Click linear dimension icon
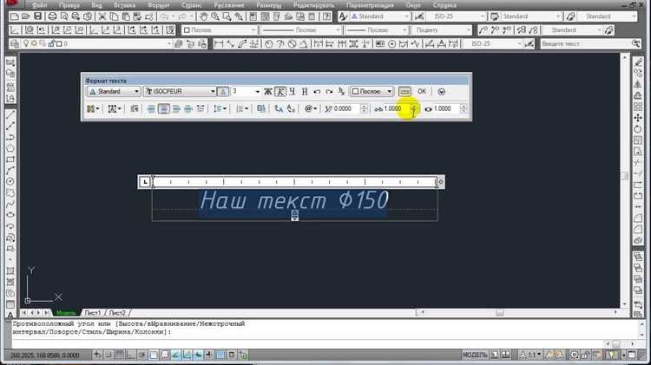This screenshot has height=365, width=651. [x=219, y=43]
